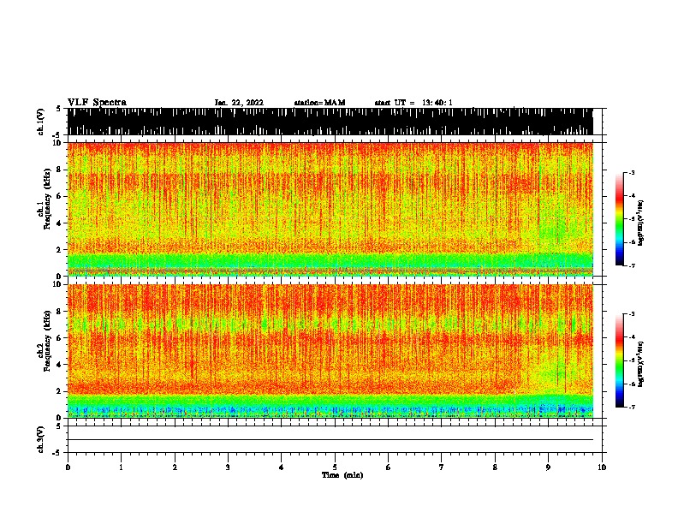
Task: Click the "9" tick on time axis
Action: [548, 467]
